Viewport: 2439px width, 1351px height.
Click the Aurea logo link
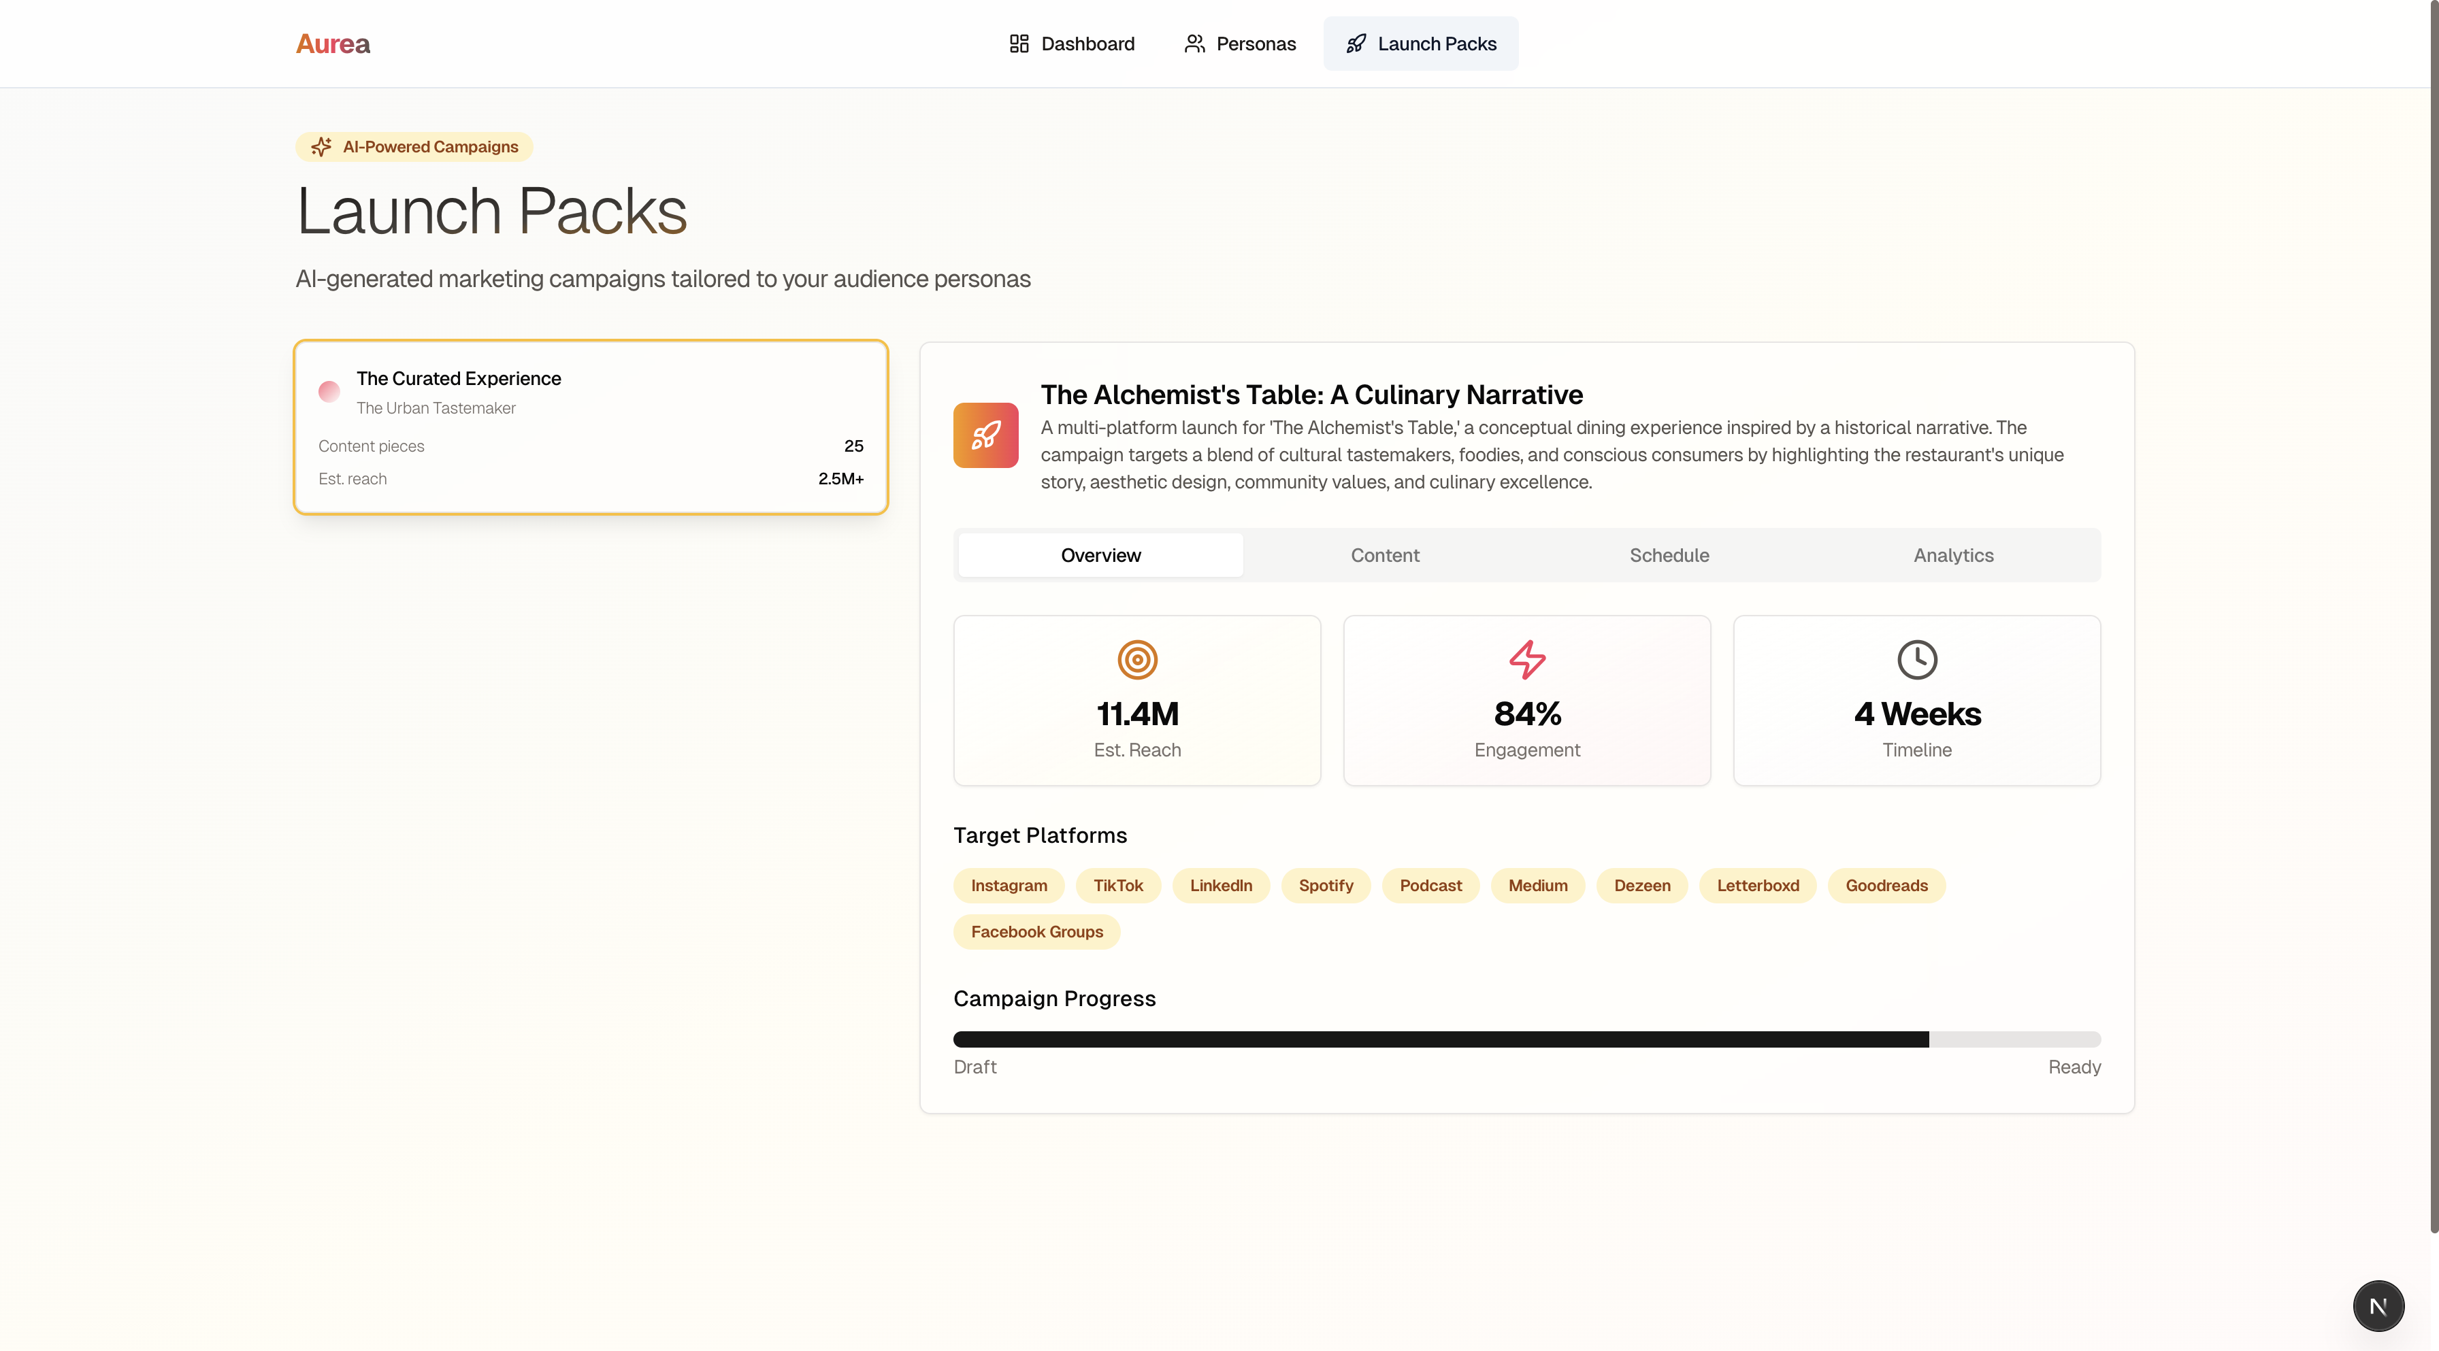point(332,44)
